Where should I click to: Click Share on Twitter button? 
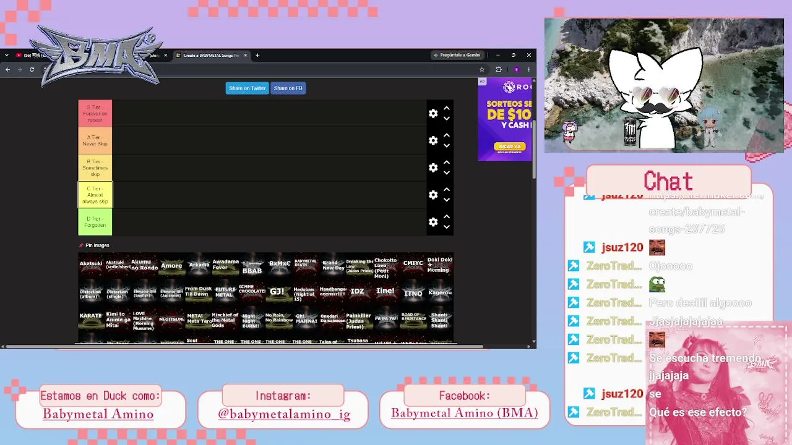click(x=247, y=88)
